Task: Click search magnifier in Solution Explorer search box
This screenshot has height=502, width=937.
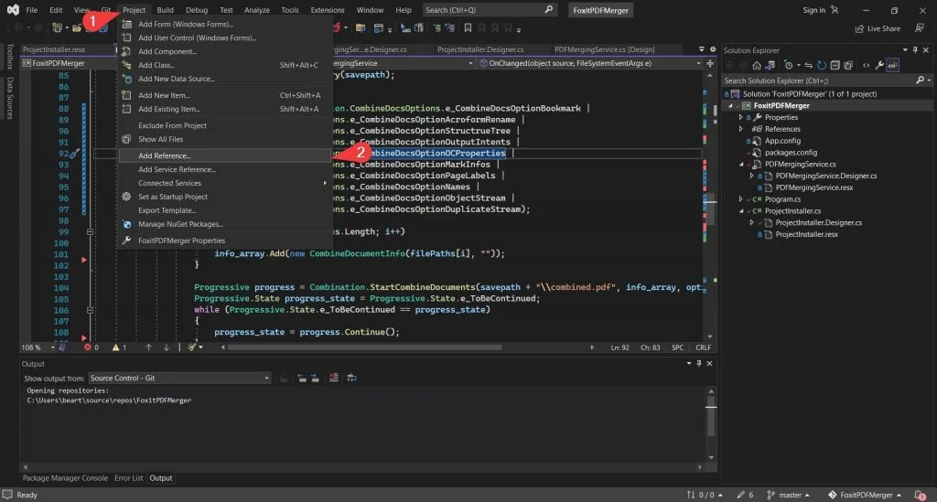Action: click(x=921, y=80)
